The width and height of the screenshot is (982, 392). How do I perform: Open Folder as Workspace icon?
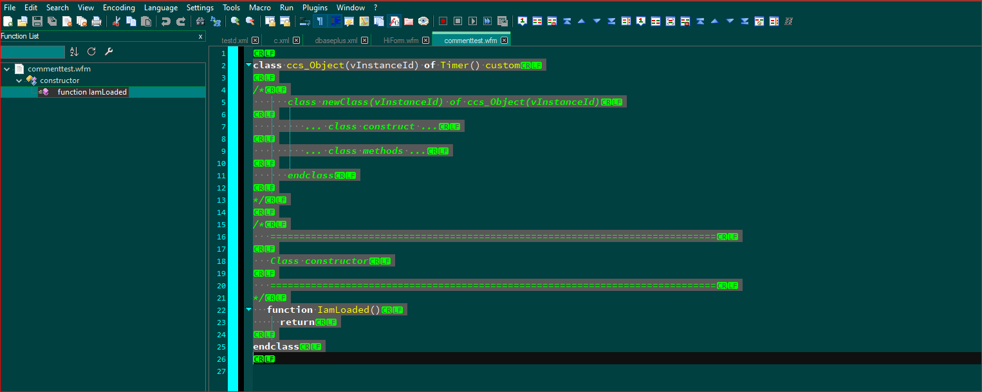(409, 21)
